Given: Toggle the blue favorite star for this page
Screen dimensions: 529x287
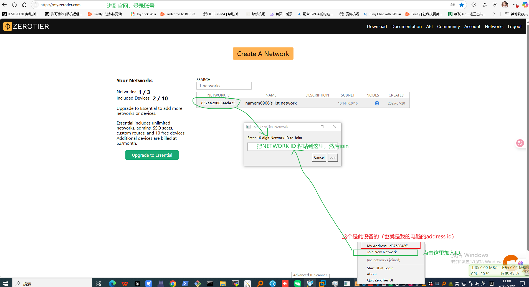Looking at the screenshot, I should [462, 5].
